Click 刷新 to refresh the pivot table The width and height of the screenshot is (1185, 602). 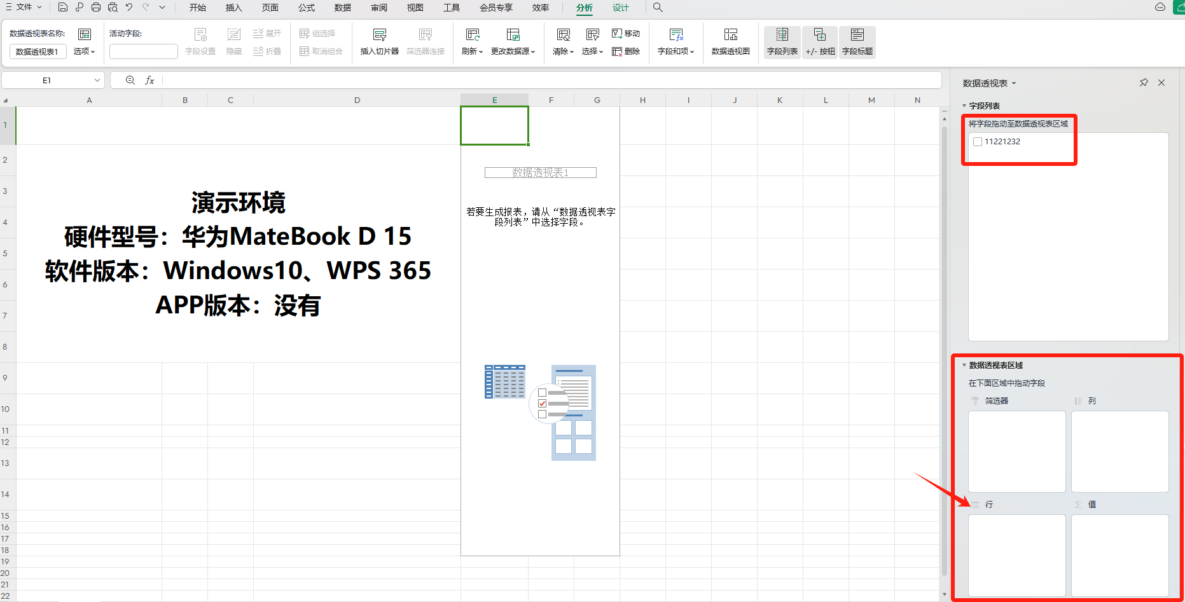coord(472,42)
